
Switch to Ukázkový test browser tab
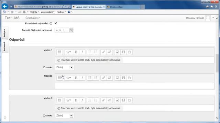pyautogui.click(x=123, y=7)
